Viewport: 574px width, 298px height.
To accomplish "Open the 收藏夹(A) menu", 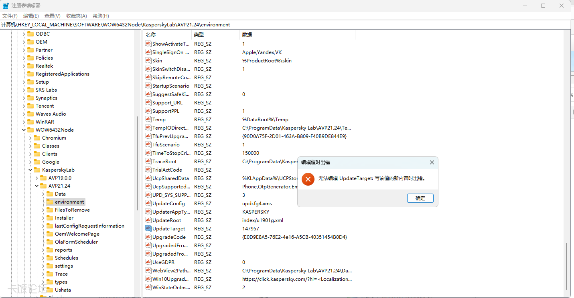I will (76, 16).
